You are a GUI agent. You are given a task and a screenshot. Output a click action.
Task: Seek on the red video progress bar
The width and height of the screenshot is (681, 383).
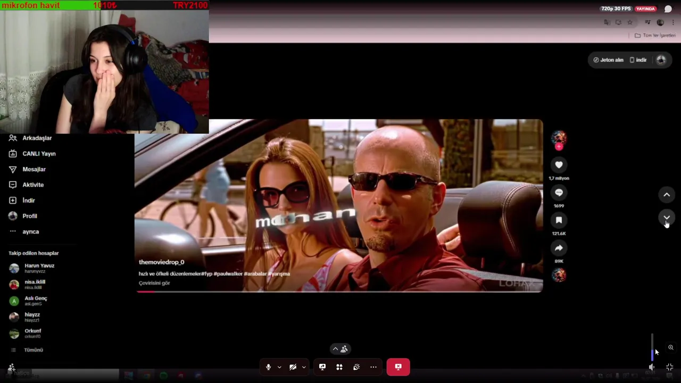[x=339, y=291]
